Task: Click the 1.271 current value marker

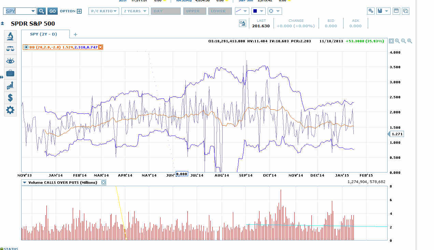Action: pos(397,134)
